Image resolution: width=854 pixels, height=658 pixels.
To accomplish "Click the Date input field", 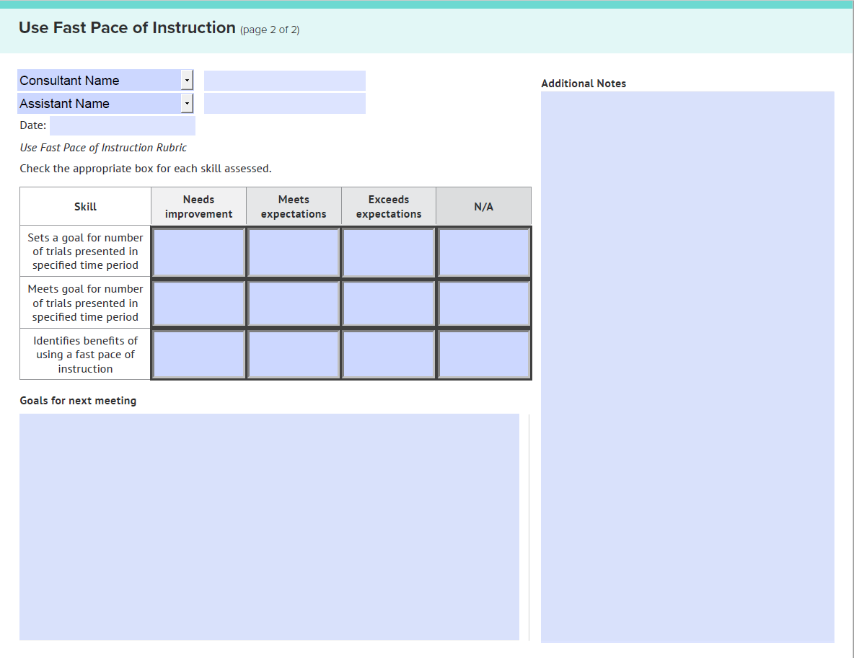I will pos(122,126).
